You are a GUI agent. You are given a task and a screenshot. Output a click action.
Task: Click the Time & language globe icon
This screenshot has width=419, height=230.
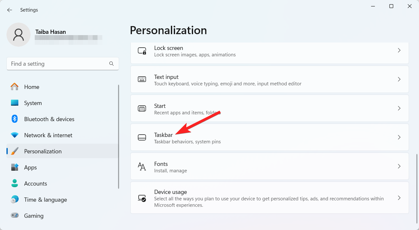pyautogui.click(x=14, y=200)
